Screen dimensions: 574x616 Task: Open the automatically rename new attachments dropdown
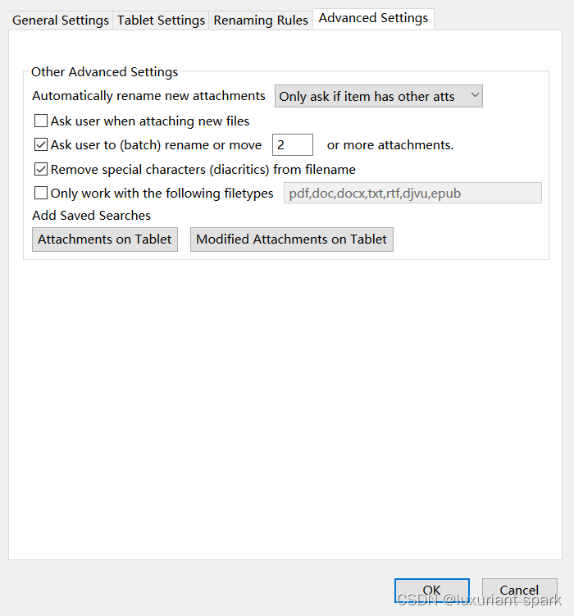click(x=379, y=96)
